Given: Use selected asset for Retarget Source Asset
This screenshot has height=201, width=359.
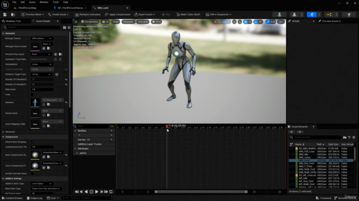Looking at the screenshot, I should pyautogui.click(x=44, y=49).
